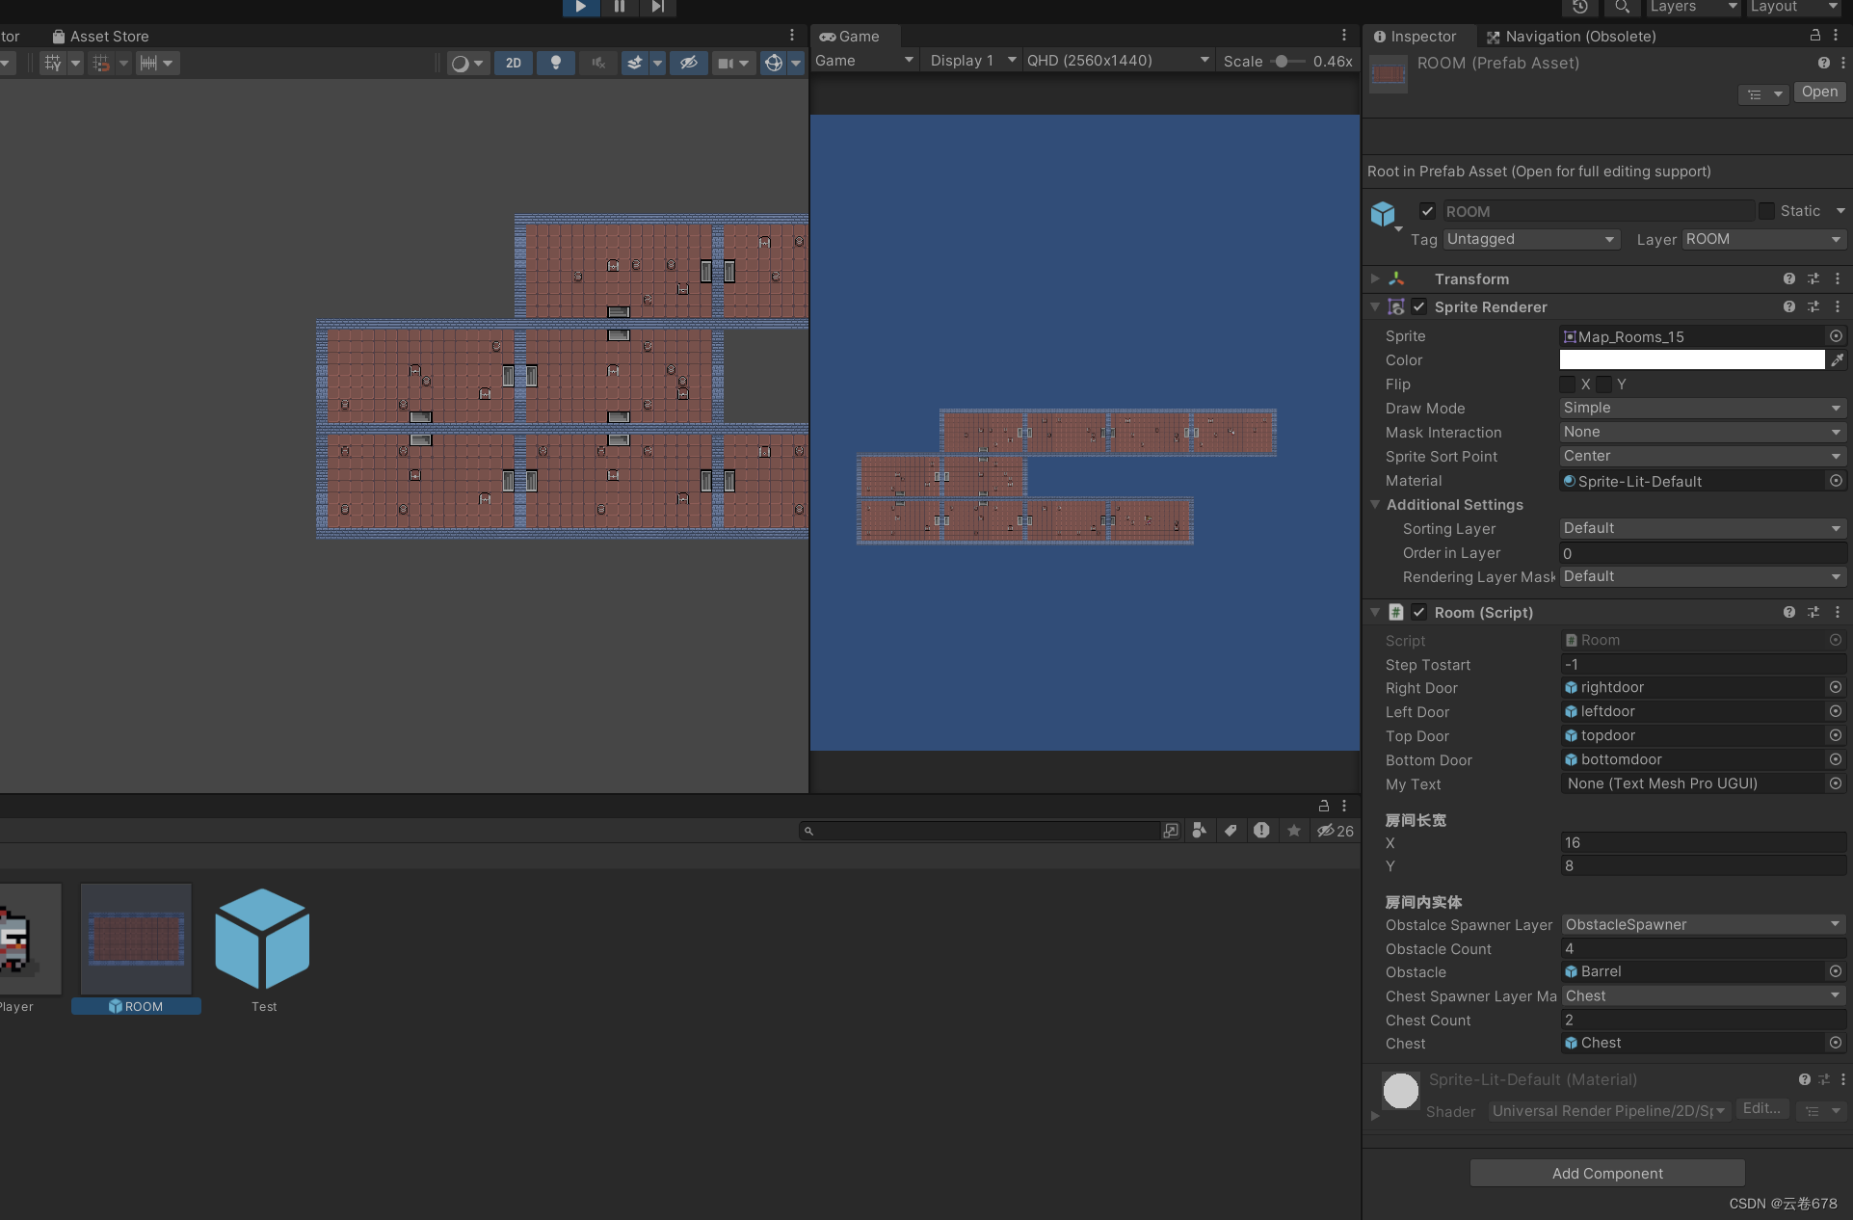The image size is (1853, 1220).
Task: Disable the Sprite Renderer component checkbox
Action: [x=1418, y=306]
